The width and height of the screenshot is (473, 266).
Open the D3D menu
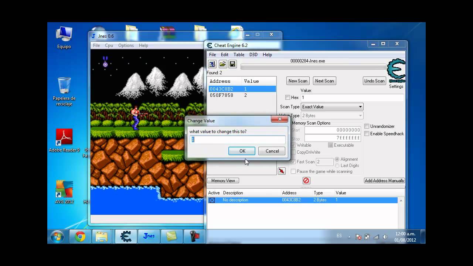(x=253, y=55)
